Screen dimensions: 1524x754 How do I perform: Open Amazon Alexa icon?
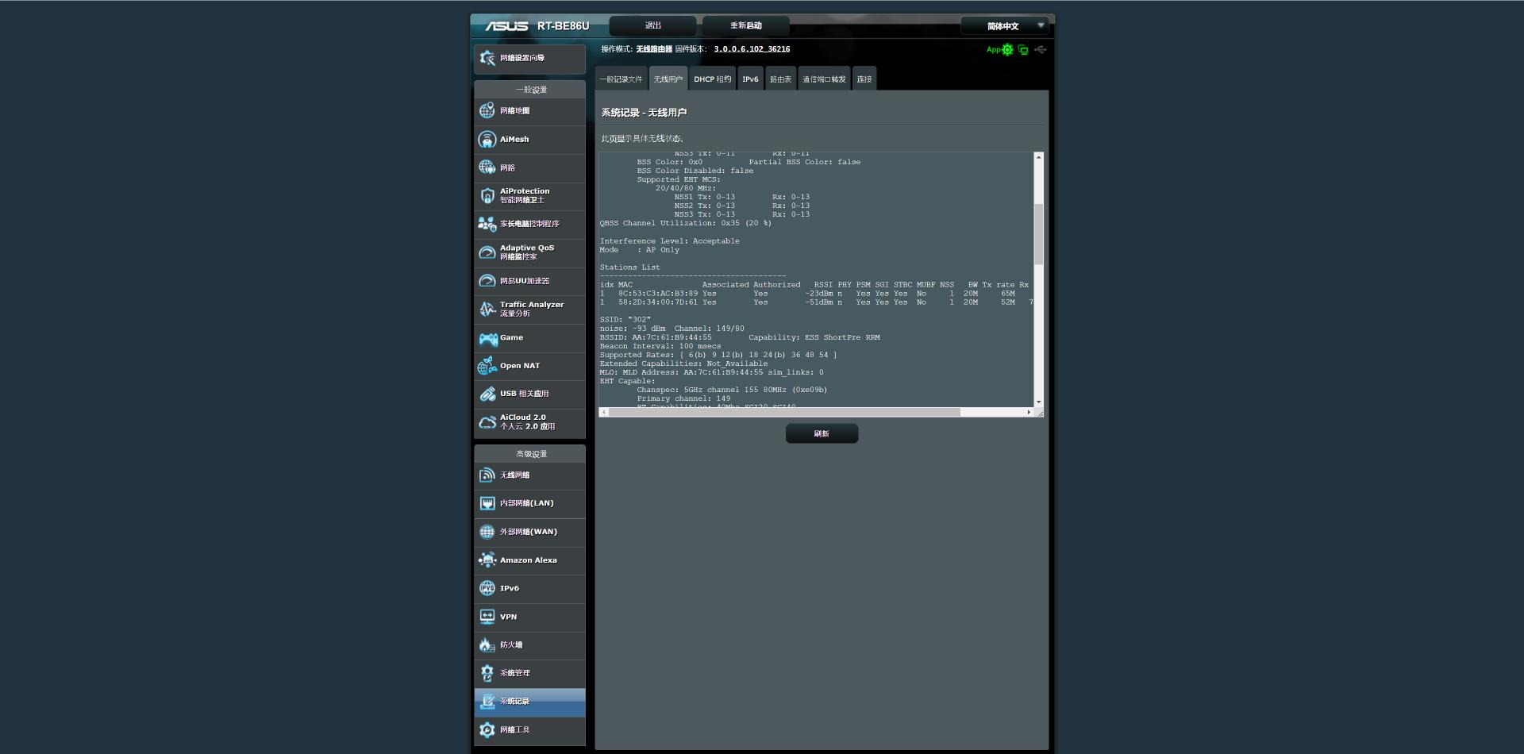[x=487, y=560]
